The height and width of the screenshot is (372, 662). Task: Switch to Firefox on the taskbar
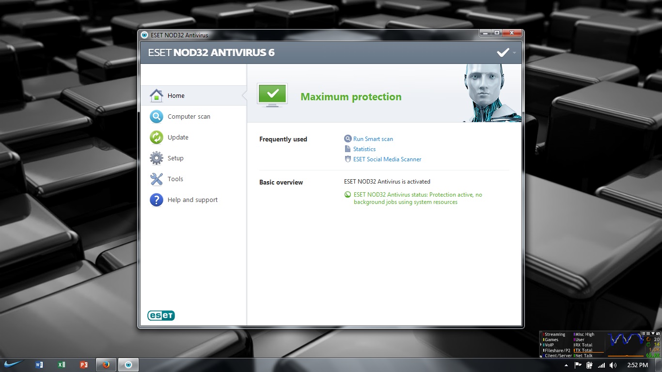(106, 365)
